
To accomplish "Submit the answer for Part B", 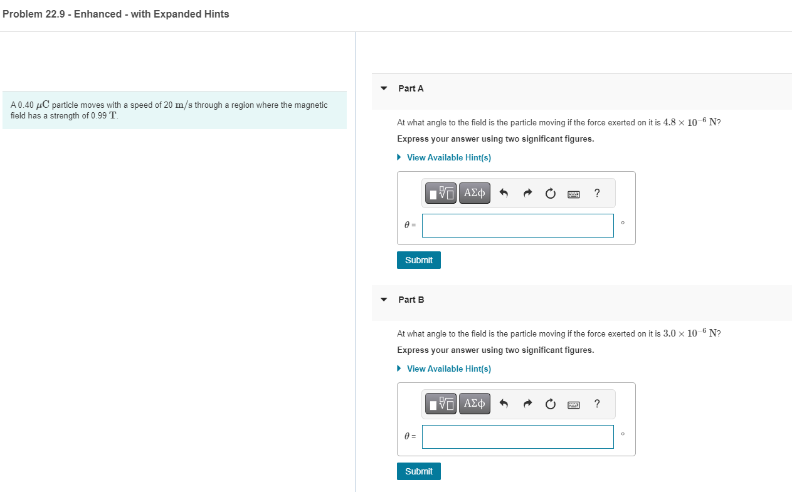I will (x=418, y=471).
